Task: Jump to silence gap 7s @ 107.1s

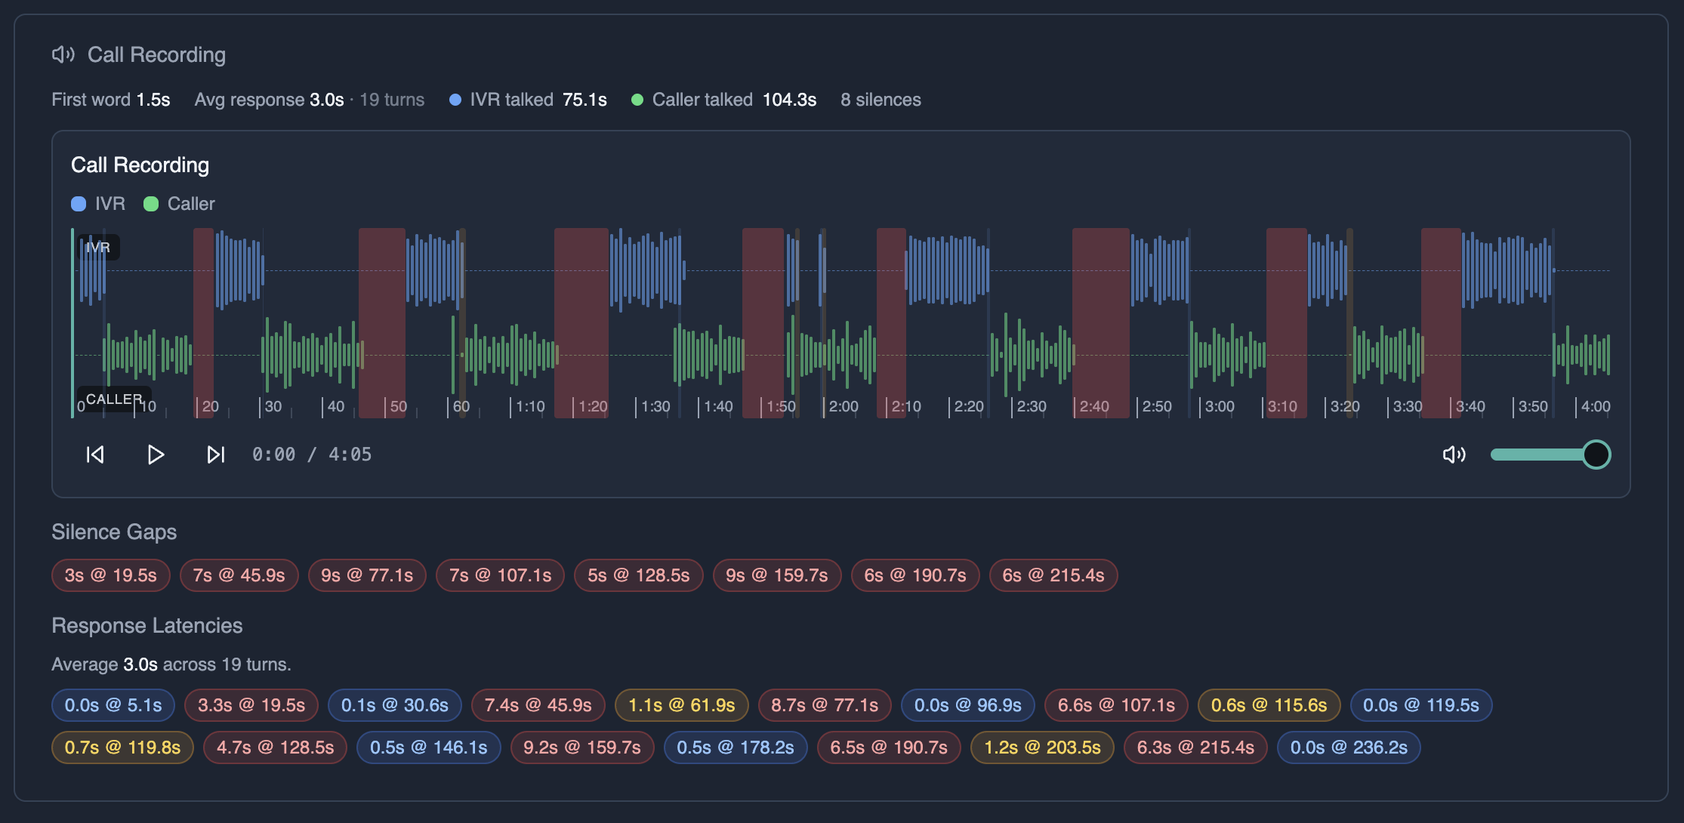Action: pyautogui.click(x=500, y=575)
